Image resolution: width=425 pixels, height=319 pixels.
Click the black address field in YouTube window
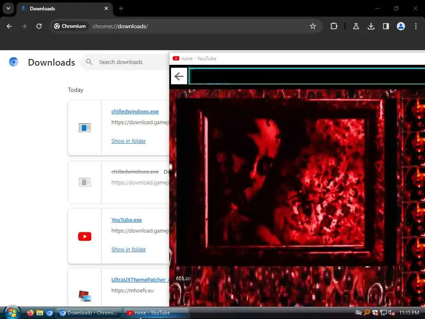click(x=307, y=76)
